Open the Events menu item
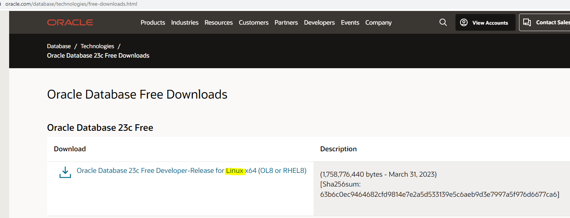Image resolution: width=570 pixels, height=218 pixels. pyautogui.click(x=350, y=23)
